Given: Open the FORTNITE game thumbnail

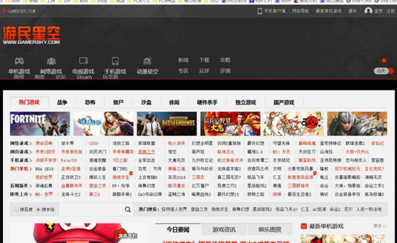Looking at the screenshot, I should coord(40,124).
